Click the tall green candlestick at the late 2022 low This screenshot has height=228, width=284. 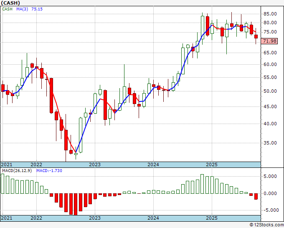(x=81, y=135)
